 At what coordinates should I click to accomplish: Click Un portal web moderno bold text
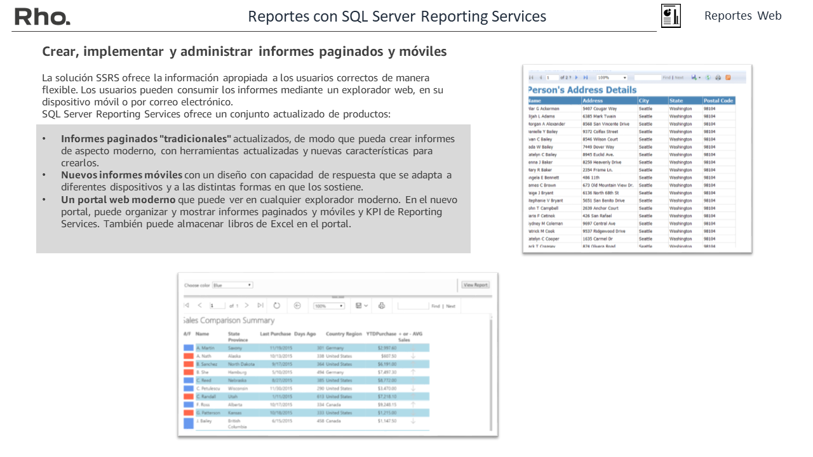tap(118, 199)
